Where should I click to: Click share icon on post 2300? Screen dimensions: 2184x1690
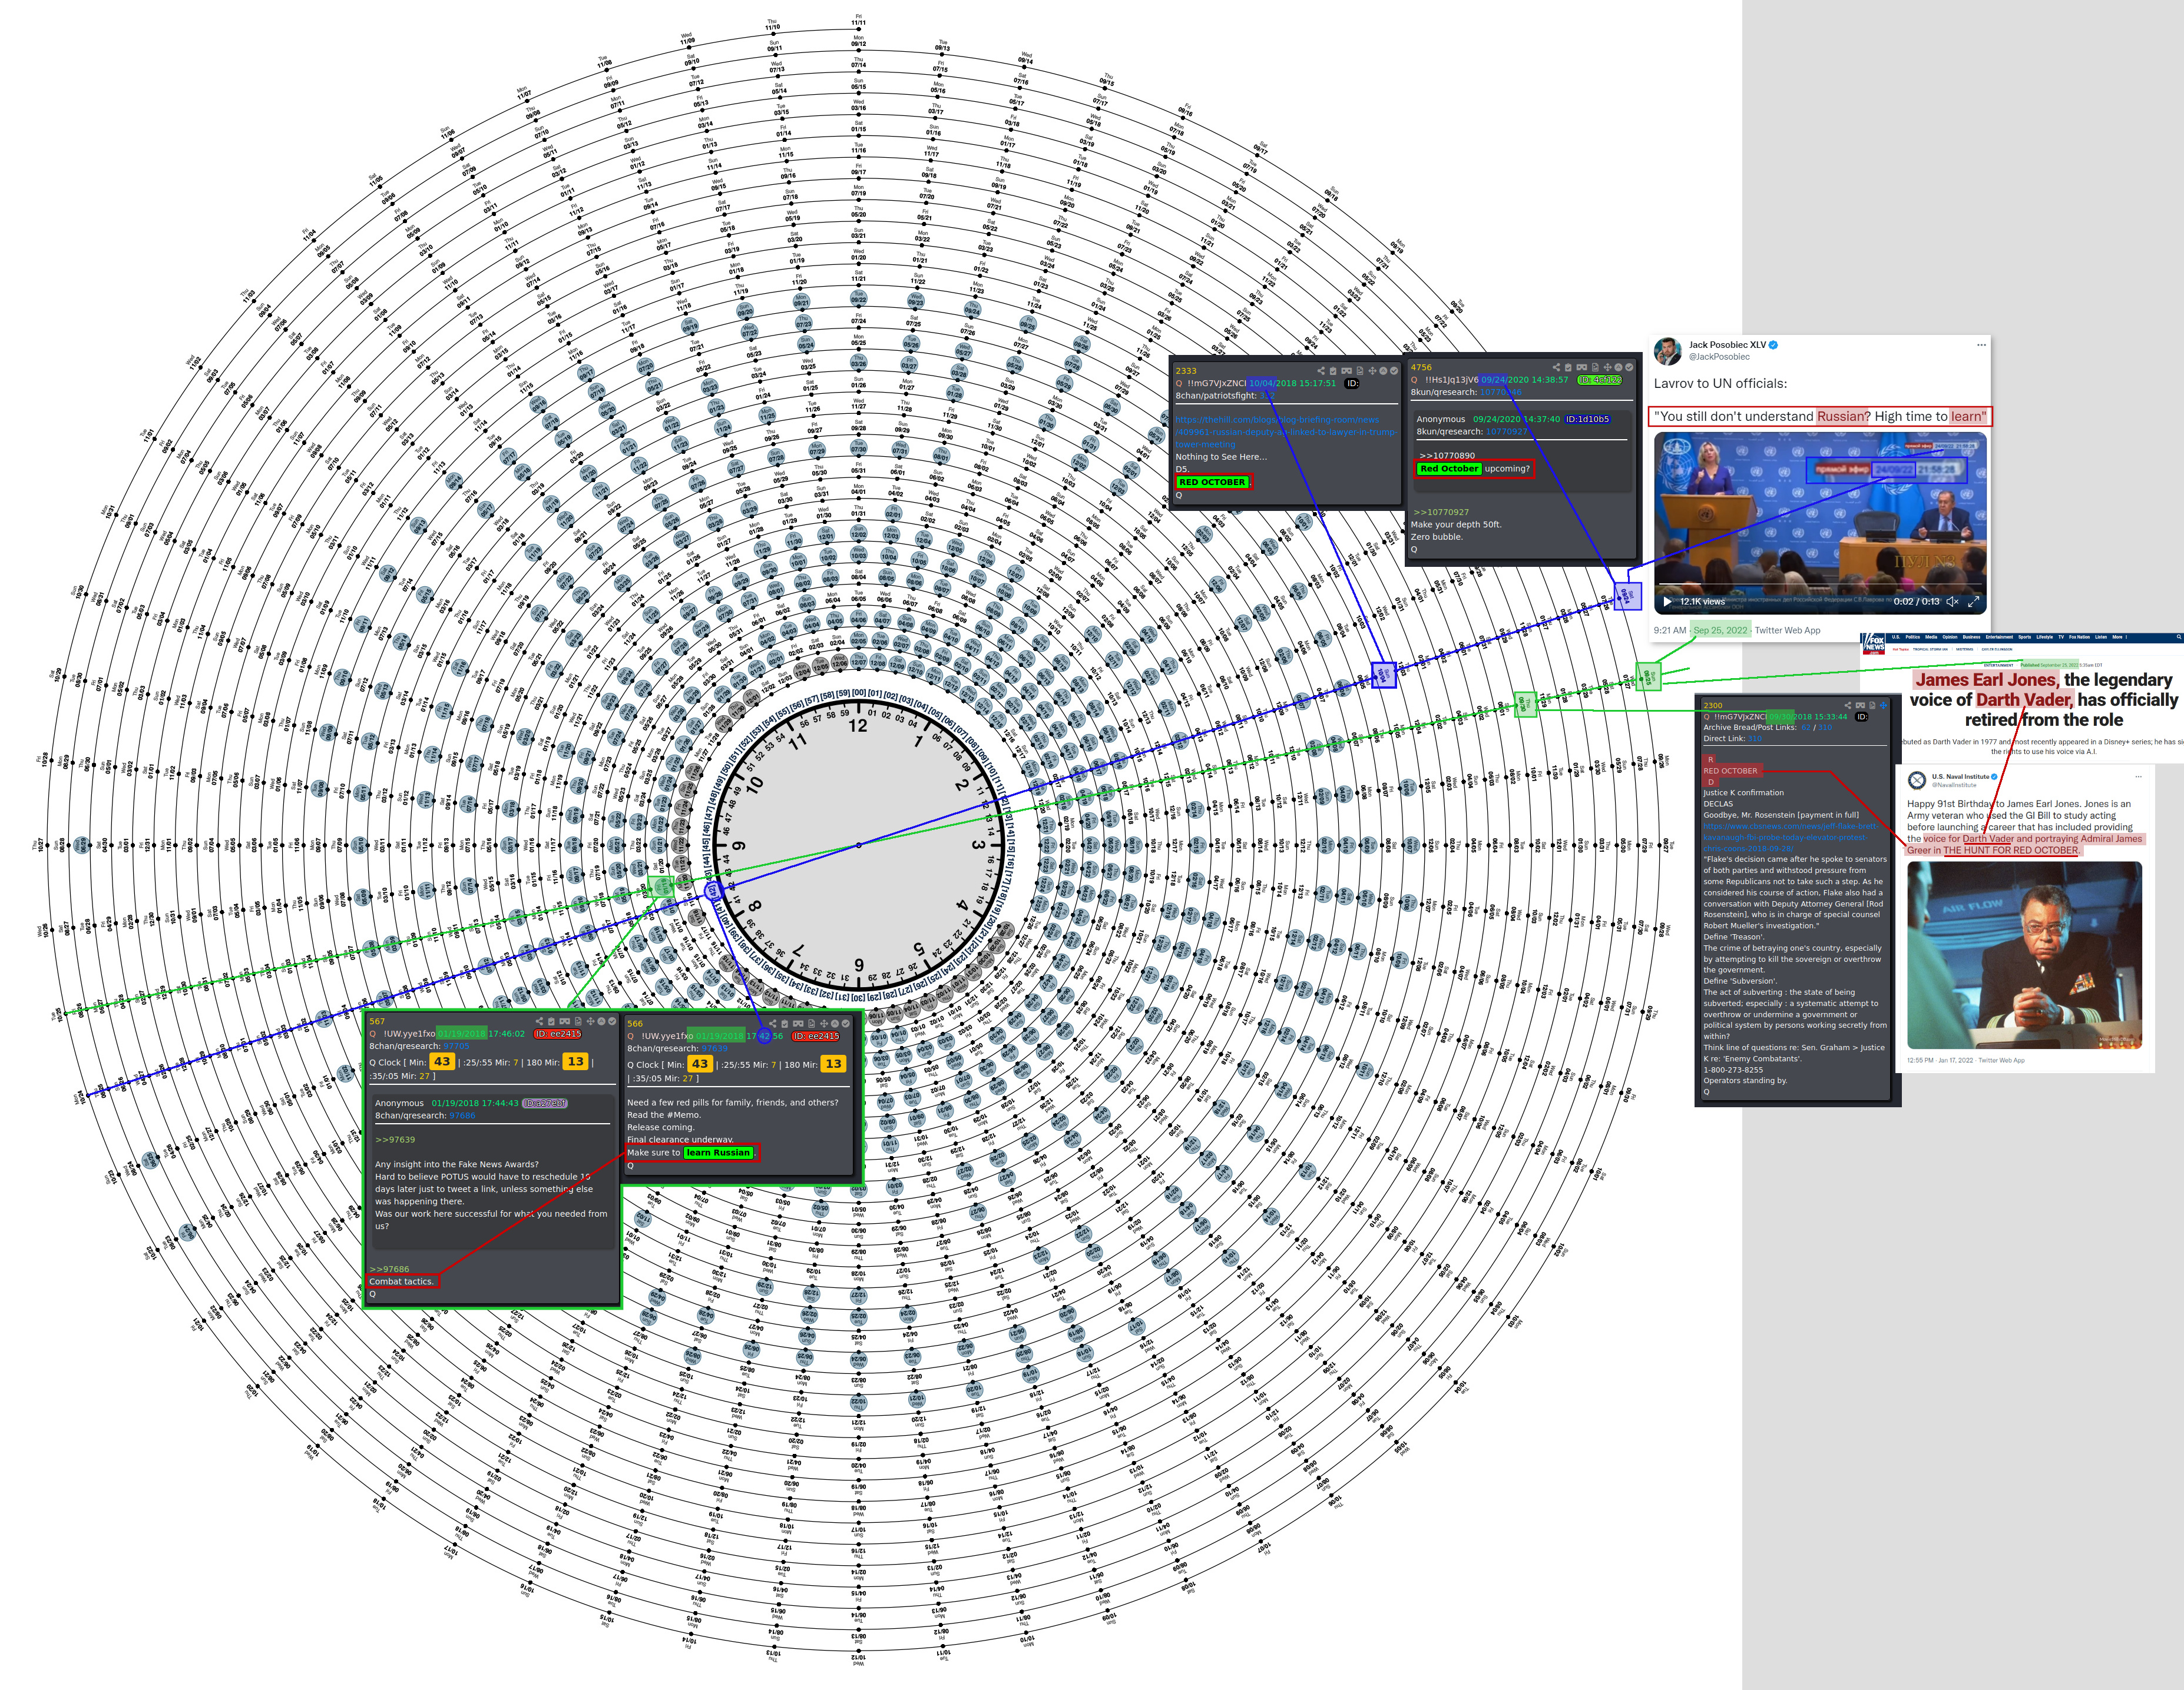(1848, 706)
